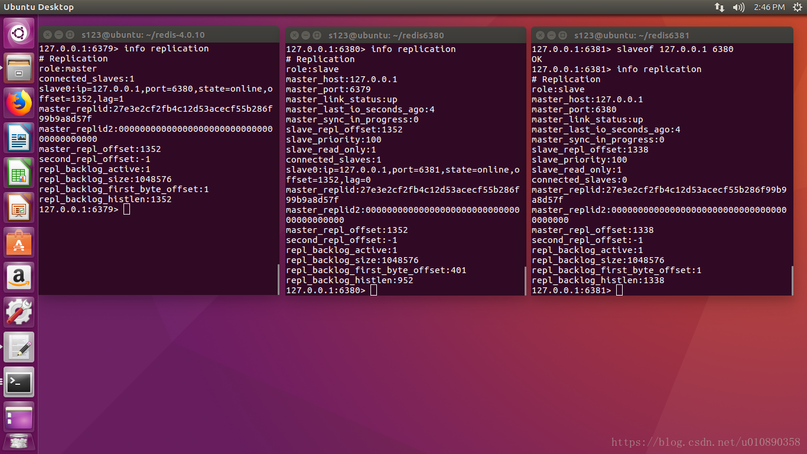Open the network connection indicator
Image resolution: width=807 pixels, height=454 pixels.
[x=720, y=7]
